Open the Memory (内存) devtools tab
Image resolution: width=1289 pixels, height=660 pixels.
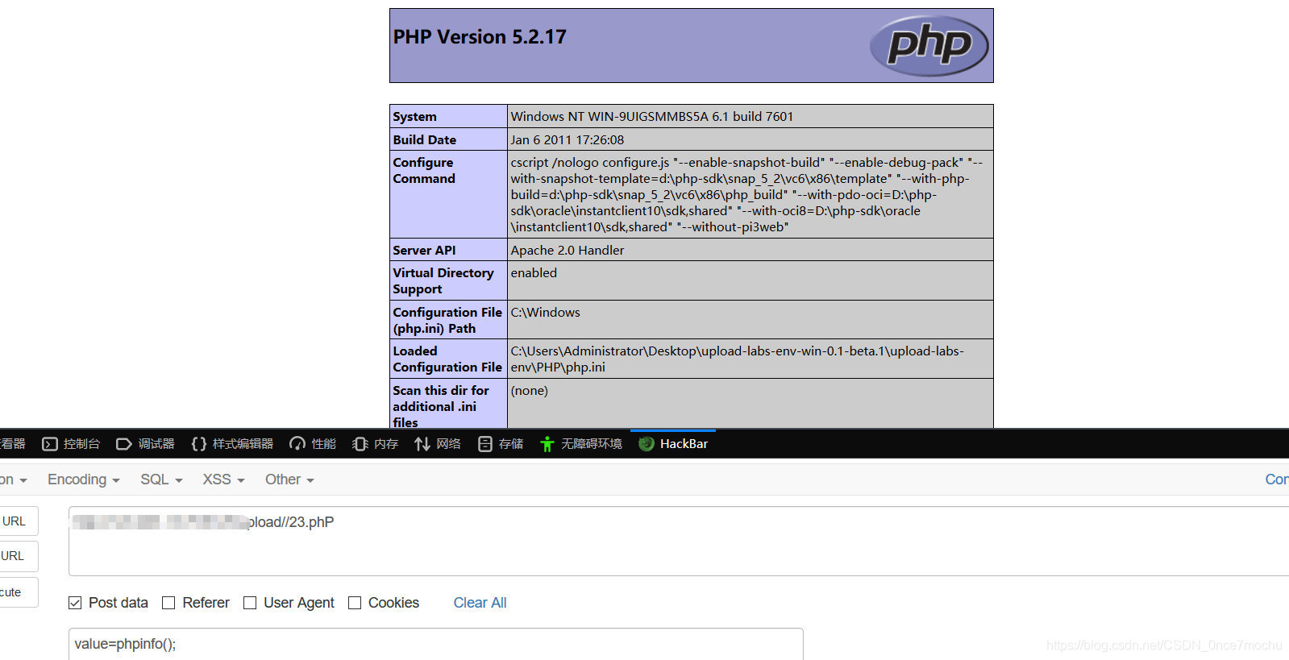click(x=376, y=444)
